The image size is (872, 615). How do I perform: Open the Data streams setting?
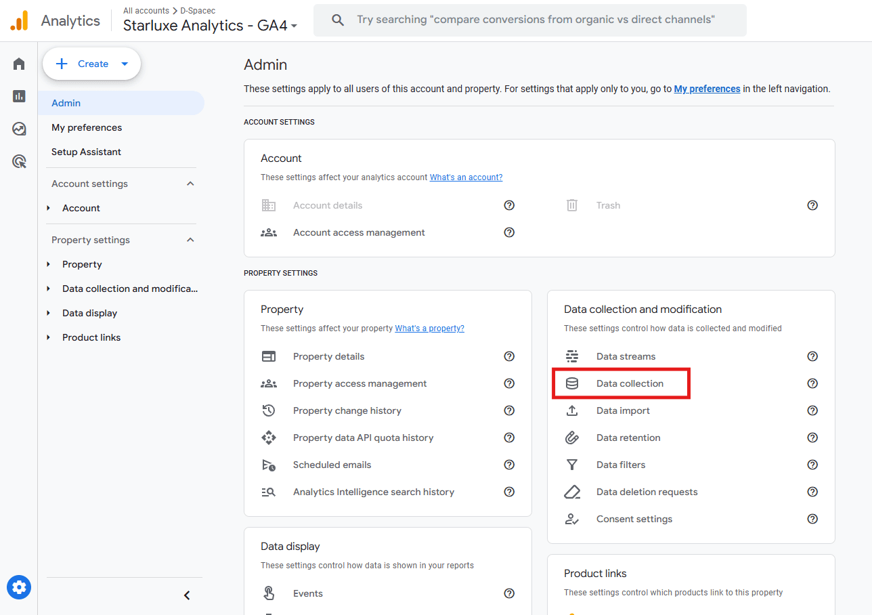click(626, 356)
